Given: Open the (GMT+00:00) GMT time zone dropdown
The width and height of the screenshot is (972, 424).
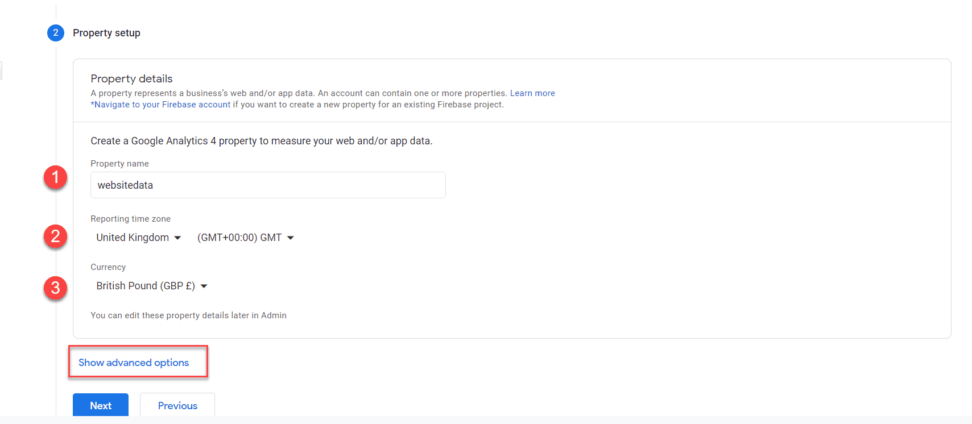Looking at the screenshot, I should 245,238.
